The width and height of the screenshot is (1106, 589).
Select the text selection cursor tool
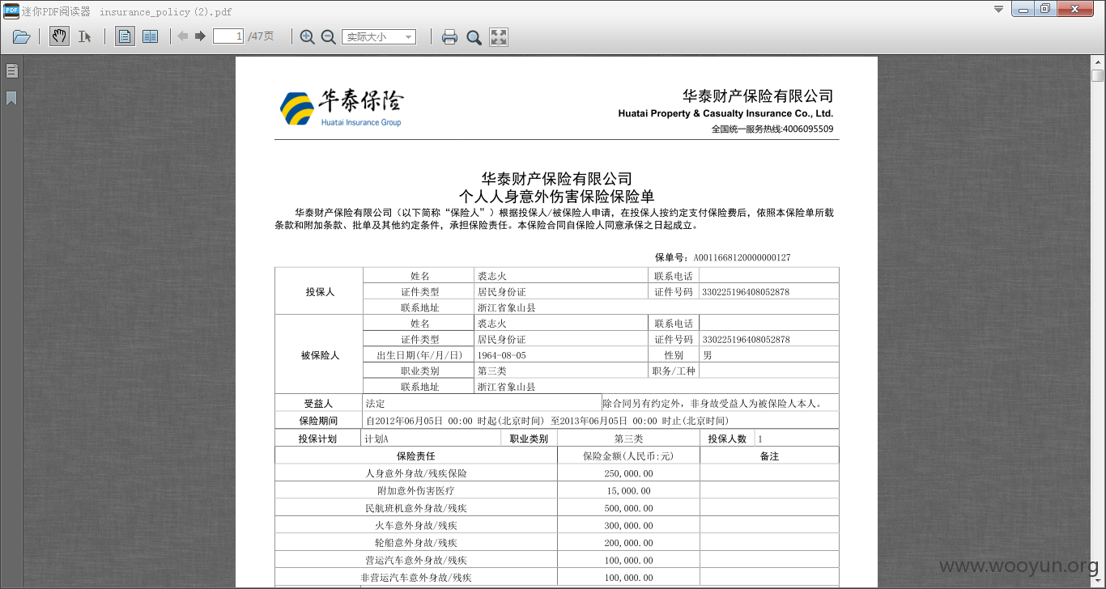pos(84,36)
